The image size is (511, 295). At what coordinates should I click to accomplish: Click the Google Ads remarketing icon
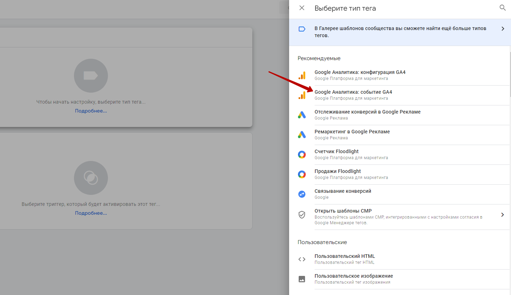click(302, 135)
